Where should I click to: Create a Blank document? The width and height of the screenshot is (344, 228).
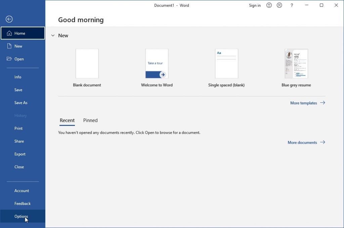coord(87,63)
